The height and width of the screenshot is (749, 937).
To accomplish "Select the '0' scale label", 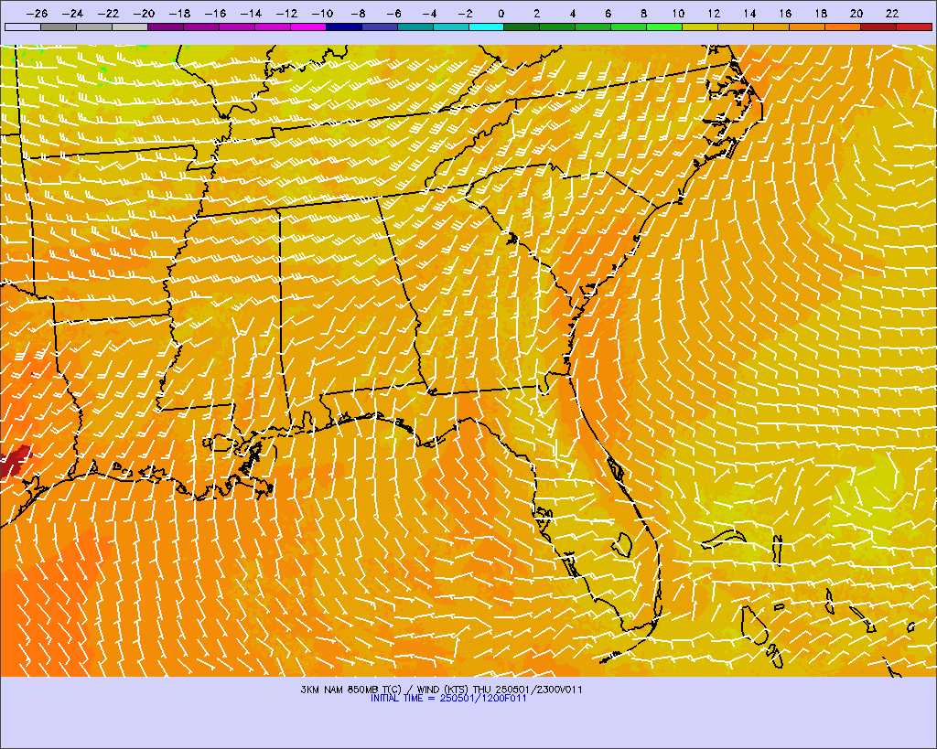I will pyautogui.click(x=501, y=14).
